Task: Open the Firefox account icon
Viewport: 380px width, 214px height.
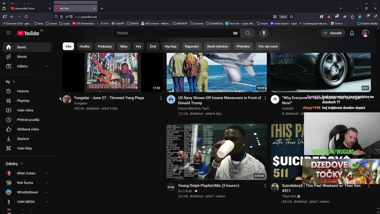Action: [x=322, y=17]
